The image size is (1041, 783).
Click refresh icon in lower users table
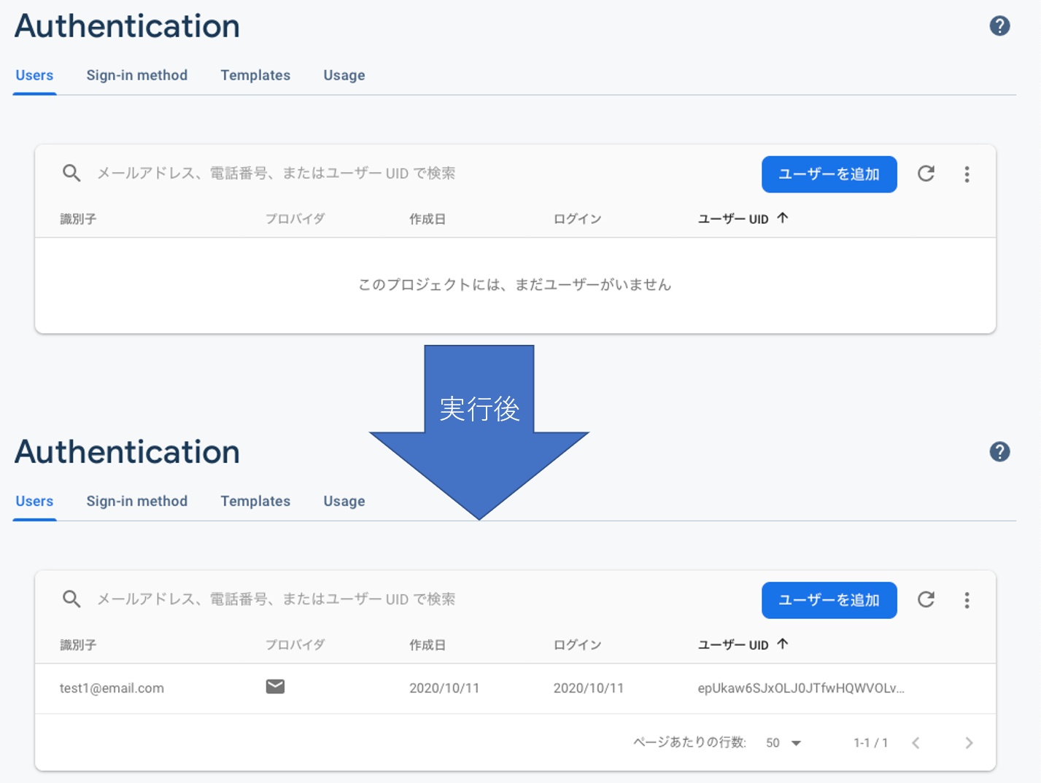[x=926, y=599]
